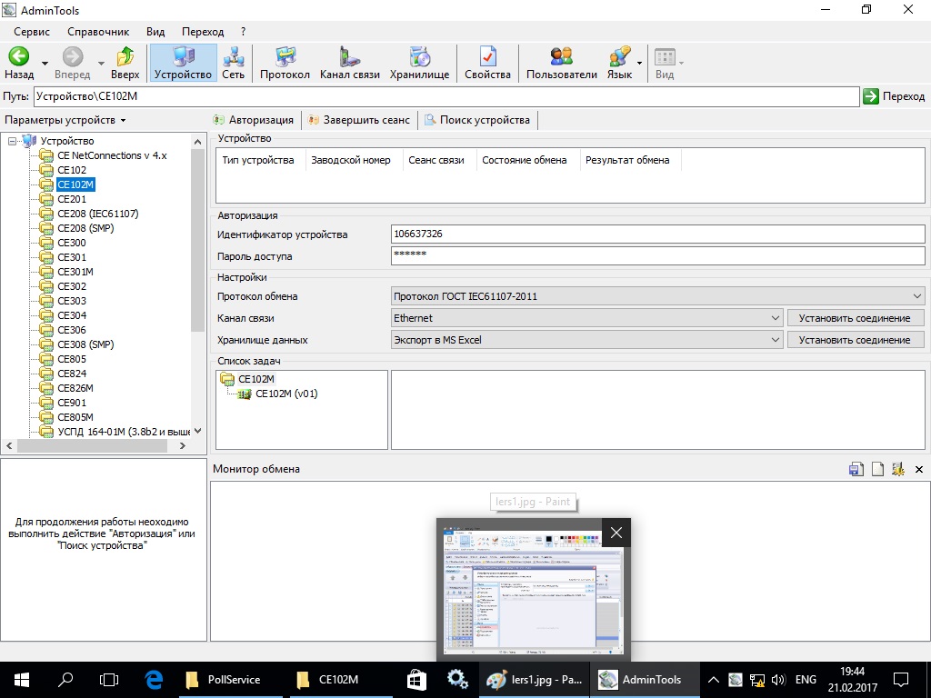Open the Вид menu

pos(155,32)
